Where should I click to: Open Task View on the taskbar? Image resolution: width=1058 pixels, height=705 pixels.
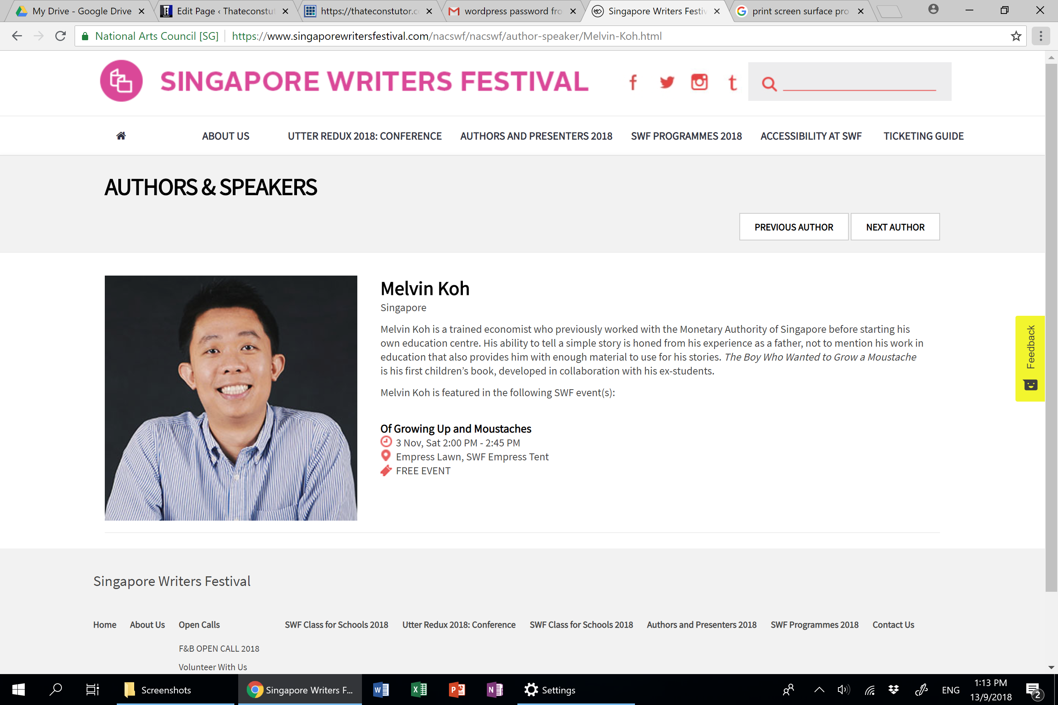pyautogui.click(x=93, y=690)
